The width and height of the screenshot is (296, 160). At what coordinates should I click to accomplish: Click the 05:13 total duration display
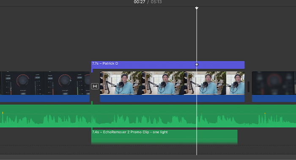click(x=156, y=2)
